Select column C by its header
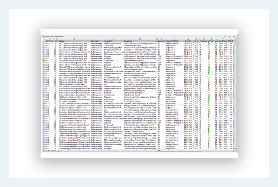The height and width of the screenshot is (187, 278). (x=75, y=39)
